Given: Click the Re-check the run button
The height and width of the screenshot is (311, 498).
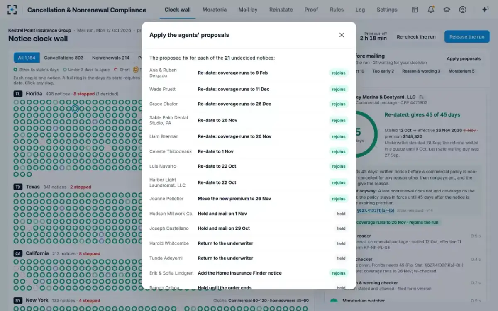Looking at the screenshot, I should (416, 36).
